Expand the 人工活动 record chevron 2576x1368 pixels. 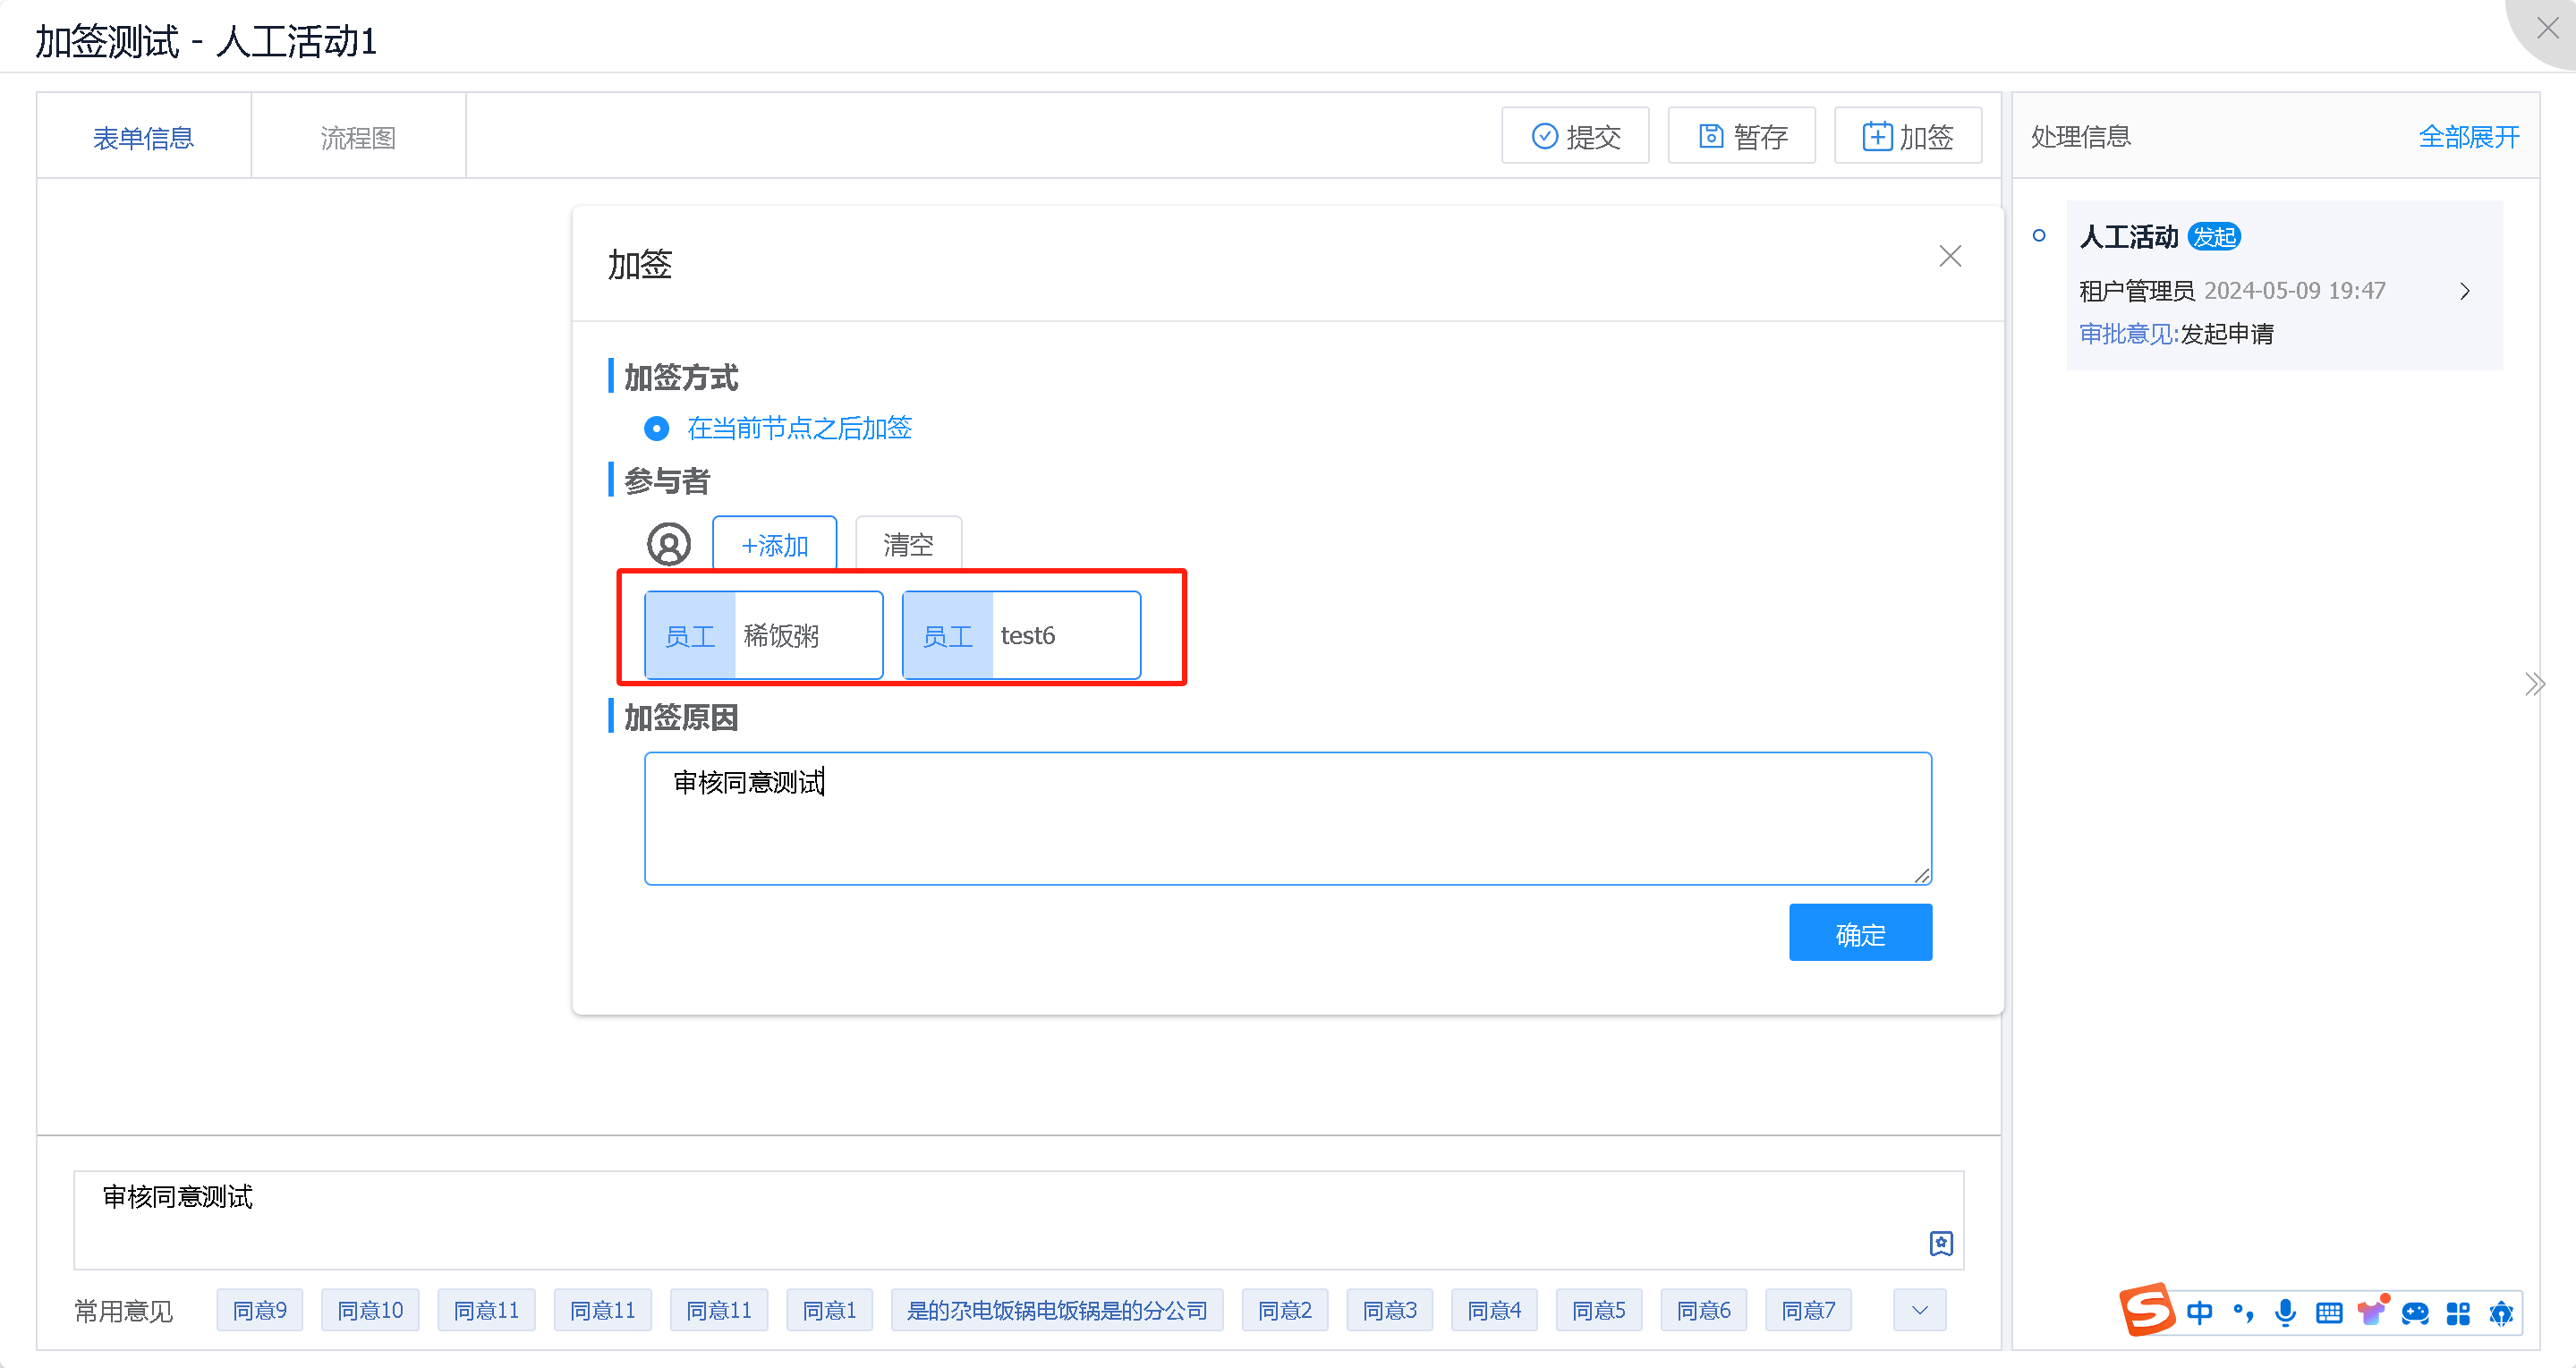[2464, 291]
